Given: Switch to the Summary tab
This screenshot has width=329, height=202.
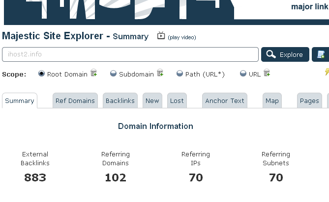Looking at the screenshot, I should 20,101.
